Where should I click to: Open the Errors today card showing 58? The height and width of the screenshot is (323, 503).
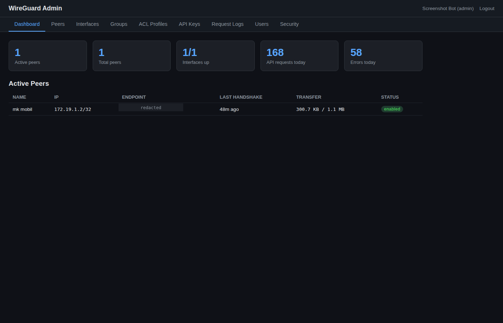coord(383,56)
